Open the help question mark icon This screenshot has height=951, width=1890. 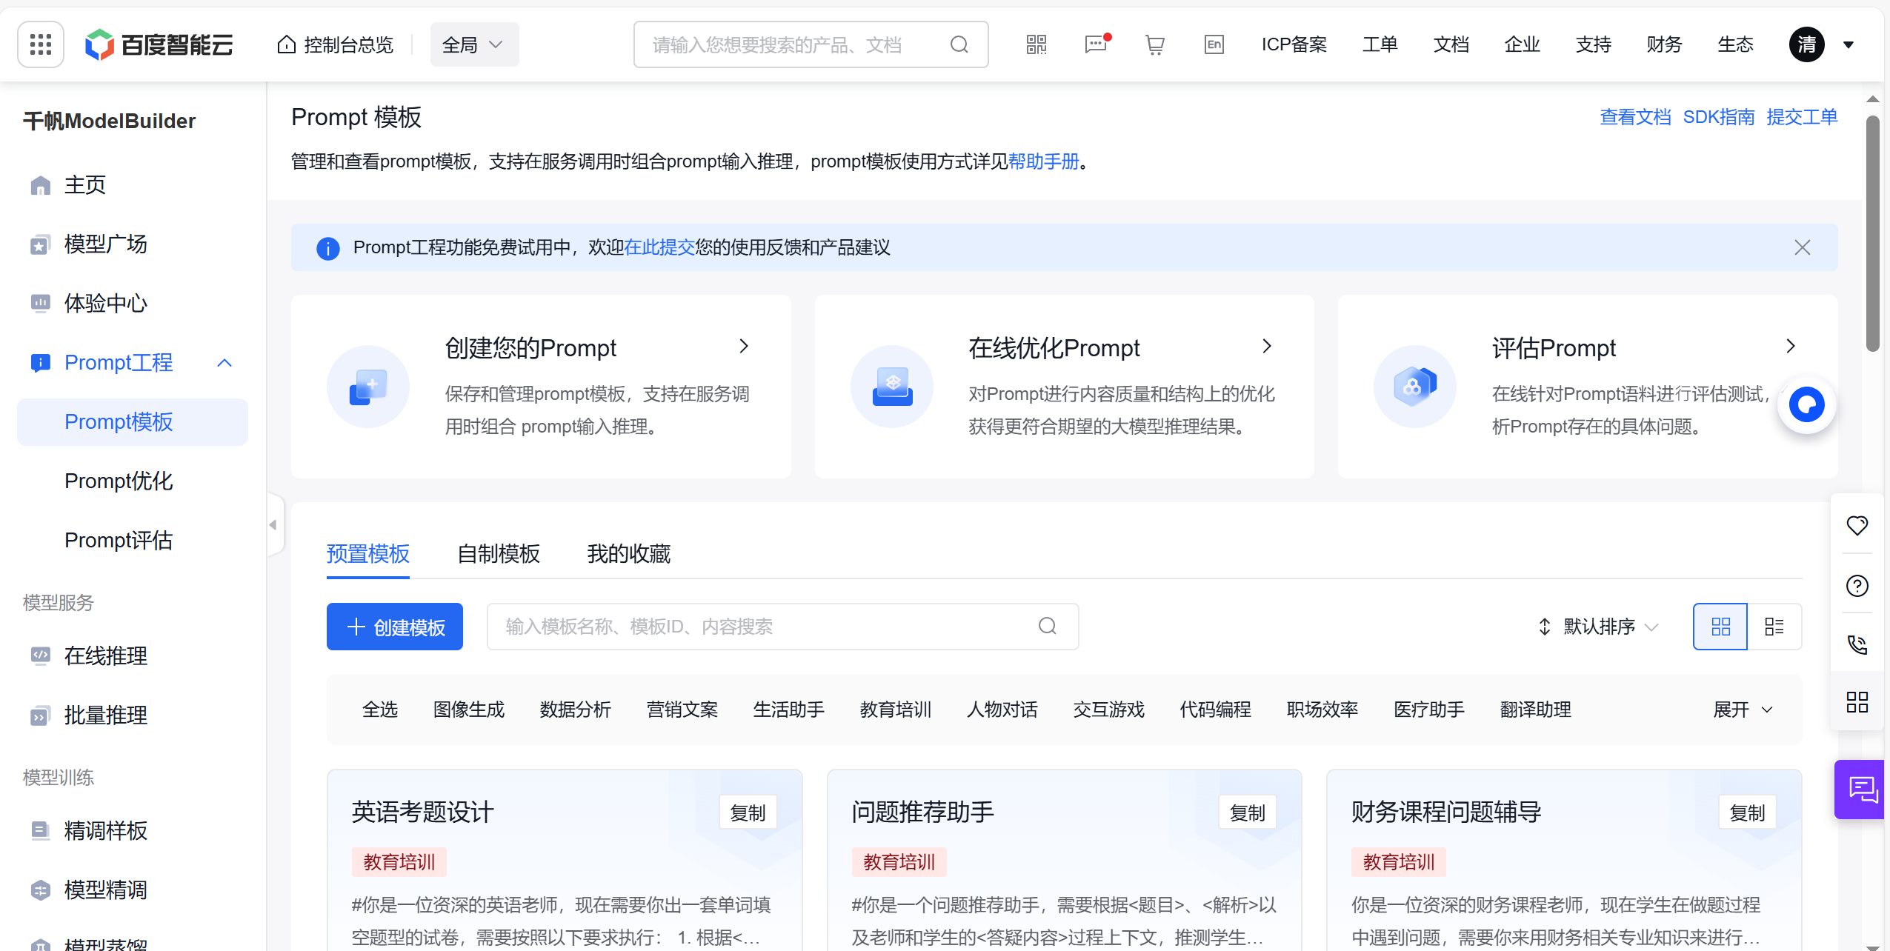[x=1857, y=585]
